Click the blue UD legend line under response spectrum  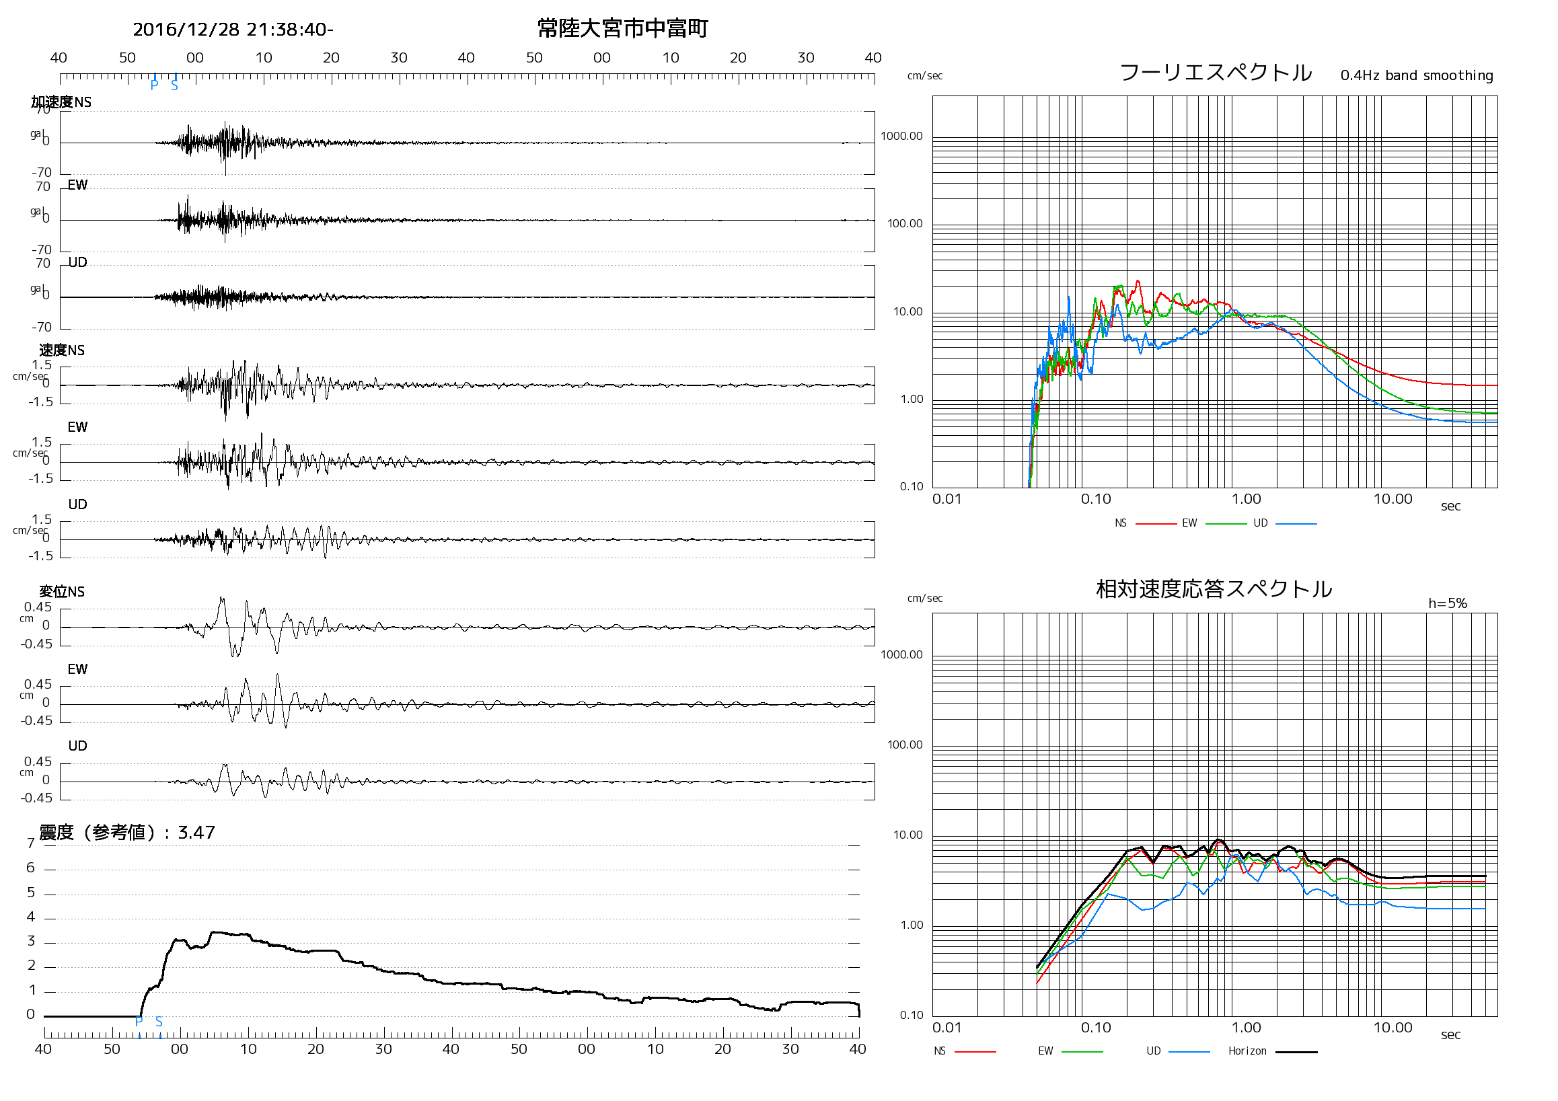[x=1189, y=1051]
